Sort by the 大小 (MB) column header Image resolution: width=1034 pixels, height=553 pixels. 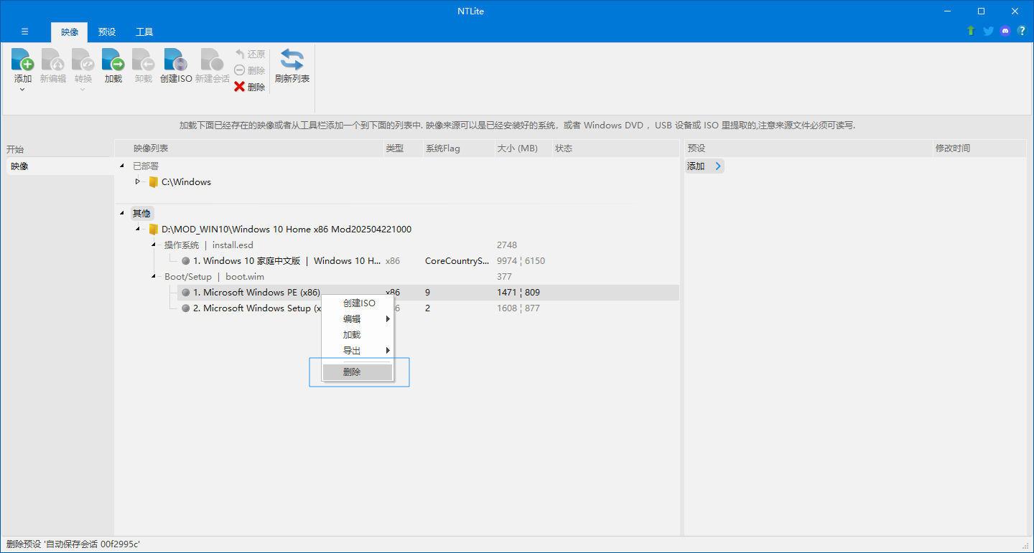tap(522, 148)
